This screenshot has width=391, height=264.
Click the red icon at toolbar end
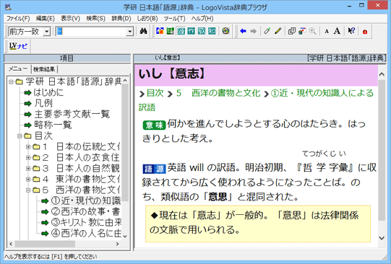365,32
